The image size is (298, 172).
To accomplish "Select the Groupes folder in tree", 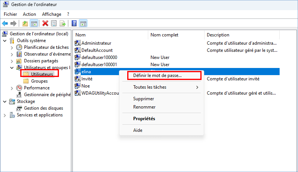I will pyautogui.click(x=39, y=81).
